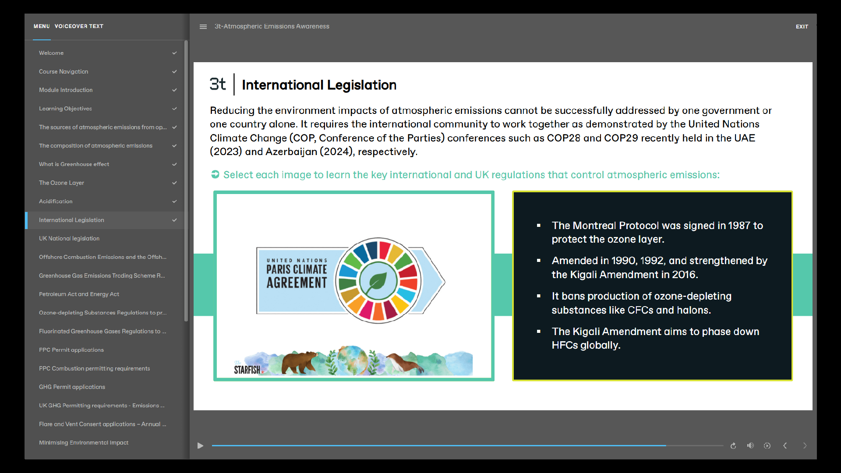Play the slide with the play button
Image resolution: width=841 pixels, height=473 pixels.
[x=200, y=445]
